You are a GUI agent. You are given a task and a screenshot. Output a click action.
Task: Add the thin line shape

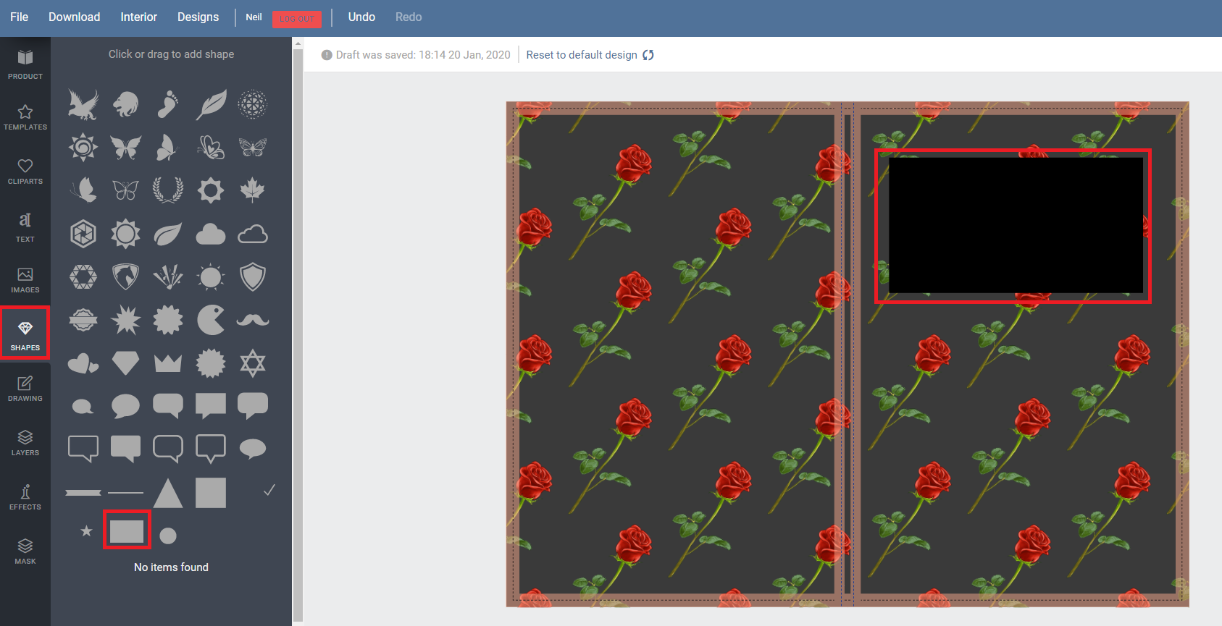(x=125, y=493)
